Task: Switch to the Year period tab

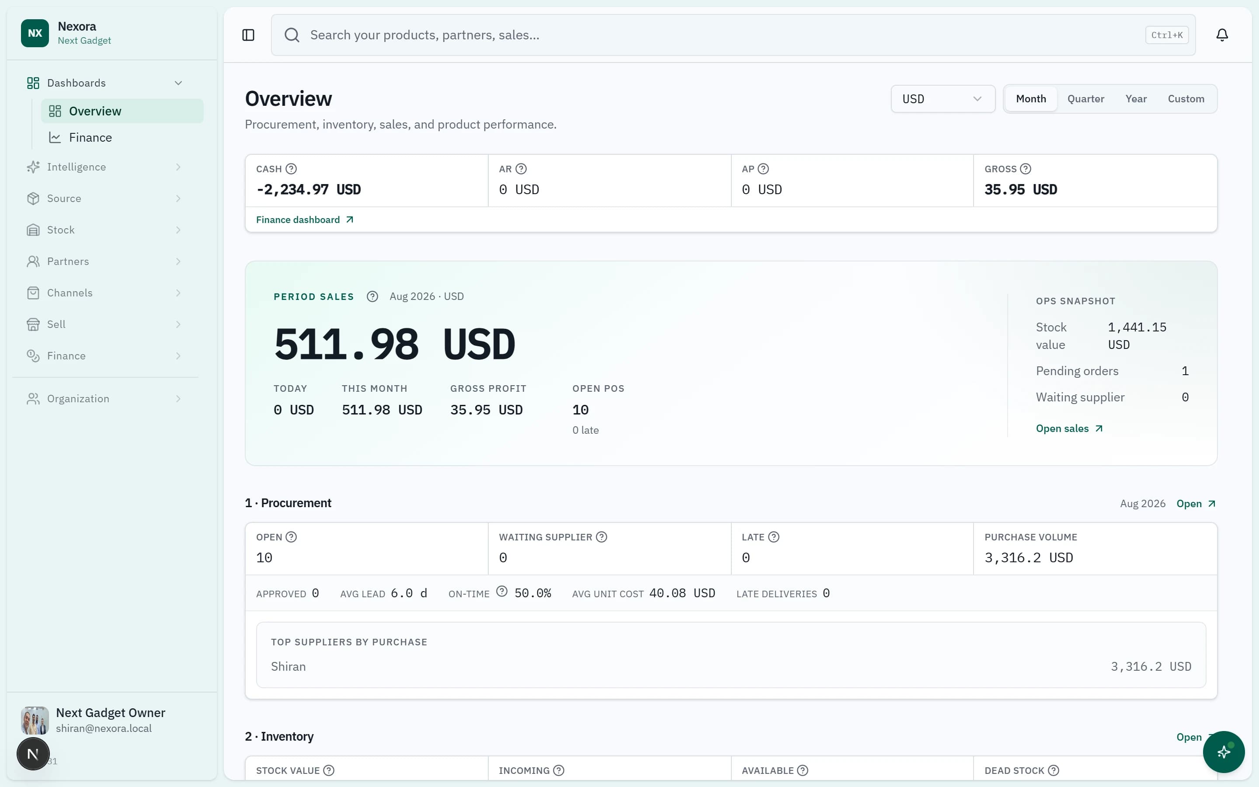Action: click(1136, 99)
